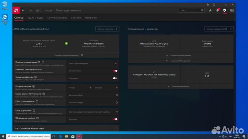Click refresh icon beside check for updates
The height and width of the screenshot is (139, 248).
pos(82,55)
